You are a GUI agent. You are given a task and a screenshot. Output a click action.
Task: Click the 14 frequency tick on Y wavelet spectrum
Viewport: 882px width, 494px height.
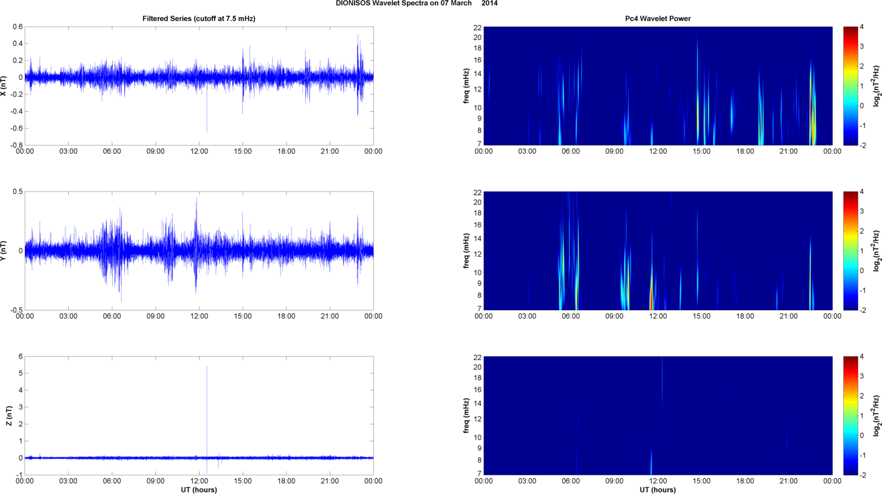pyautogui.click(x=477, y=238)
